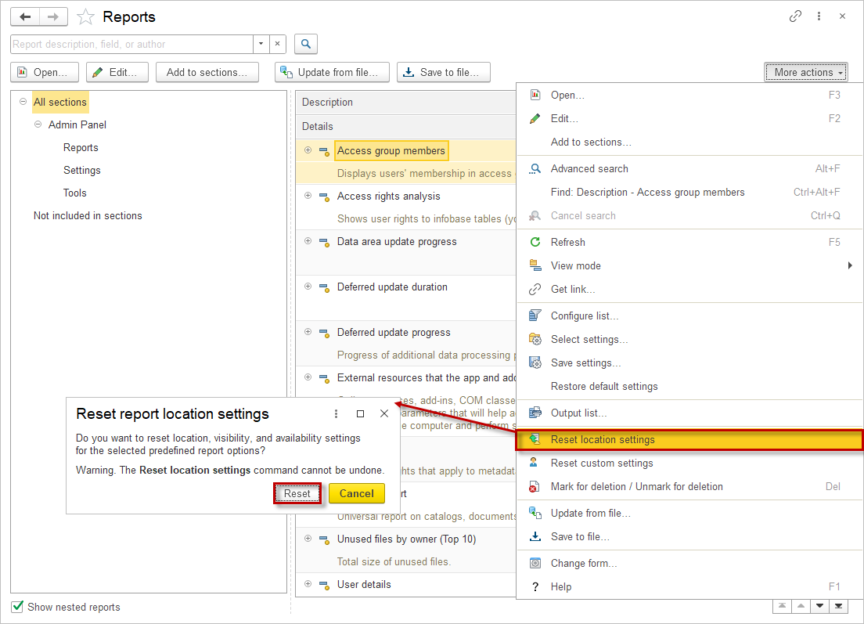Viewport: 864px width, 624px height.
Task: Jump to the end of the list arrow
Action: click(x=838, y=606)
